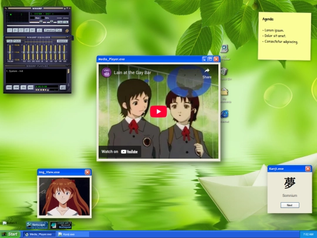
Task: Toggle Winamp equalizer window button
Action: click(60, 22)
